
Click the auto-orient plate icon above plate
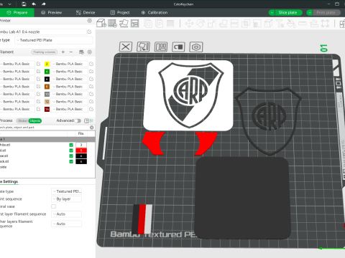(143, 47)
